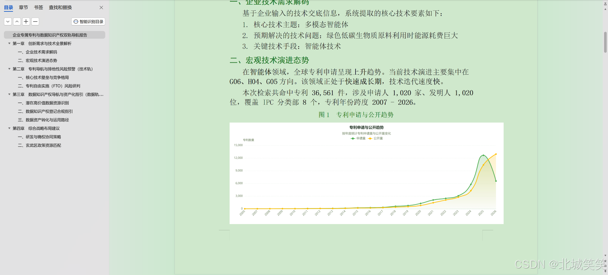Jump to 一、核心技术壁垒与竞争格局

(43, 77)
